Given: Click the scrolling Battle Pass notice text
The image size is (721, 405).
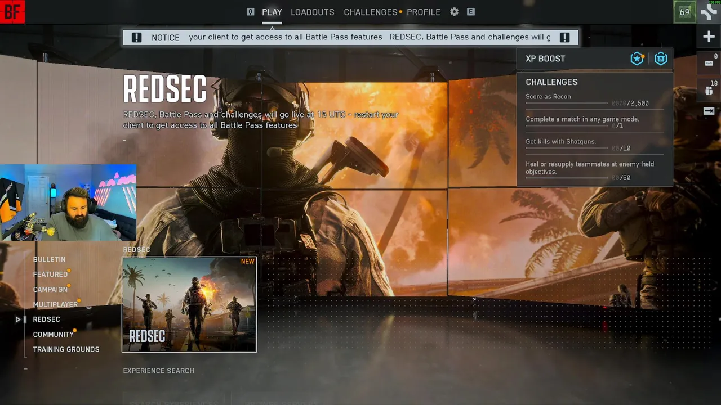Looking at the screenshot, I should click(x=370, y=37).
